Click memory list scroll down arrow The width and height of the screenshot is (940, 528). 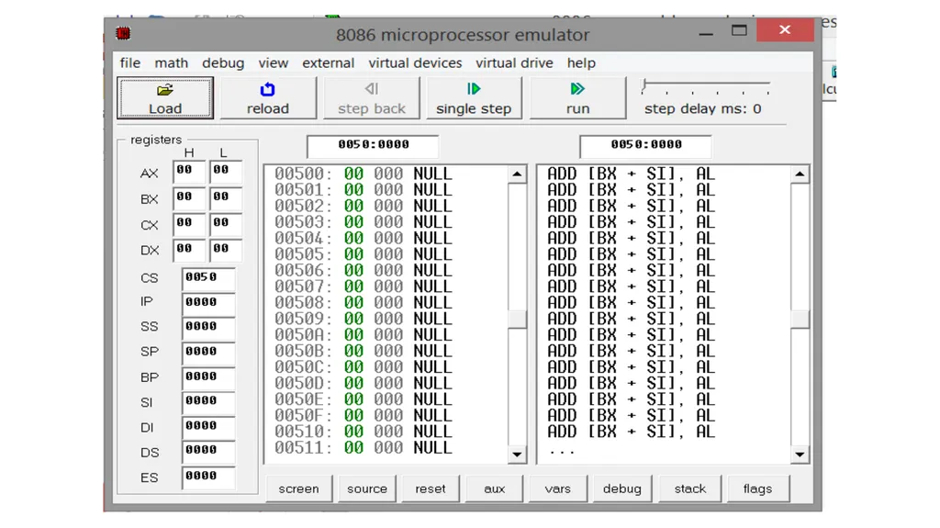[517, 455]
